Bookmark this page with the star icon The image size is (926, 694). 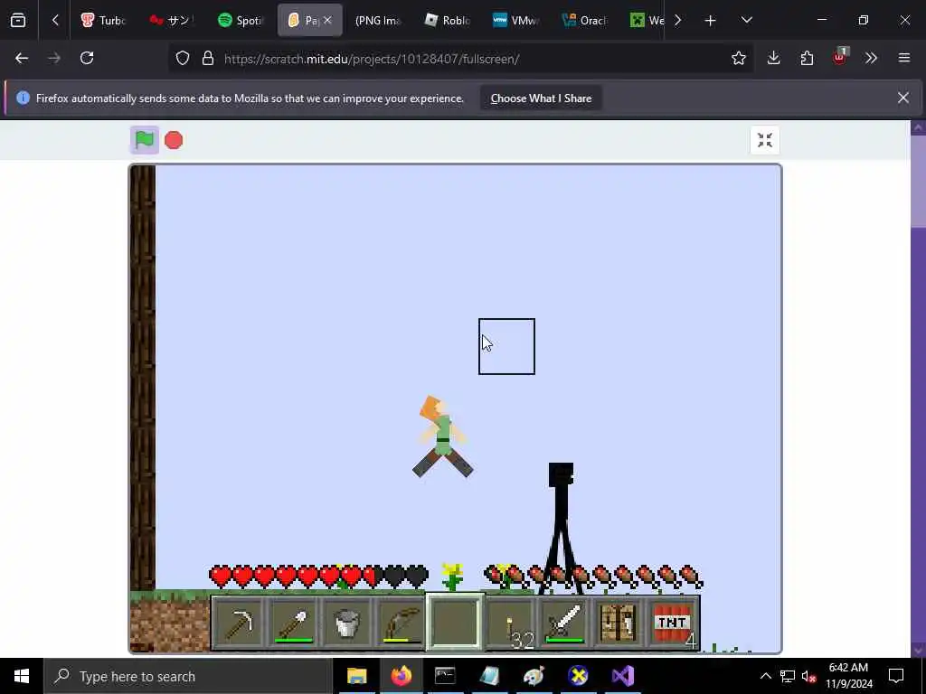[738, 58]
